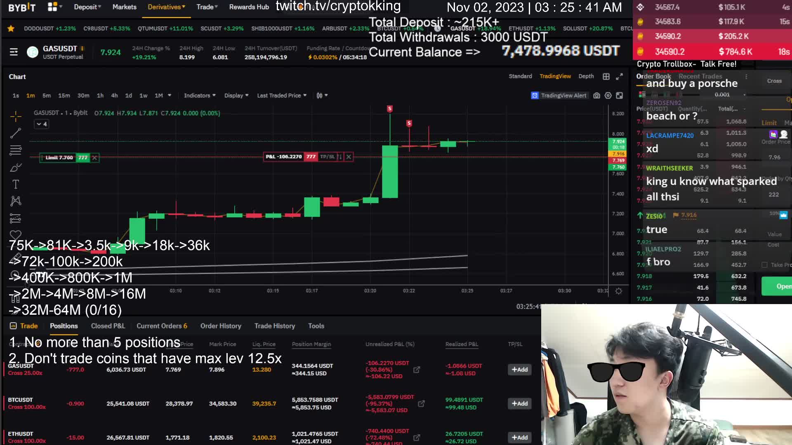Select the Fib retracement lines tool

click(x=16, y=150)
